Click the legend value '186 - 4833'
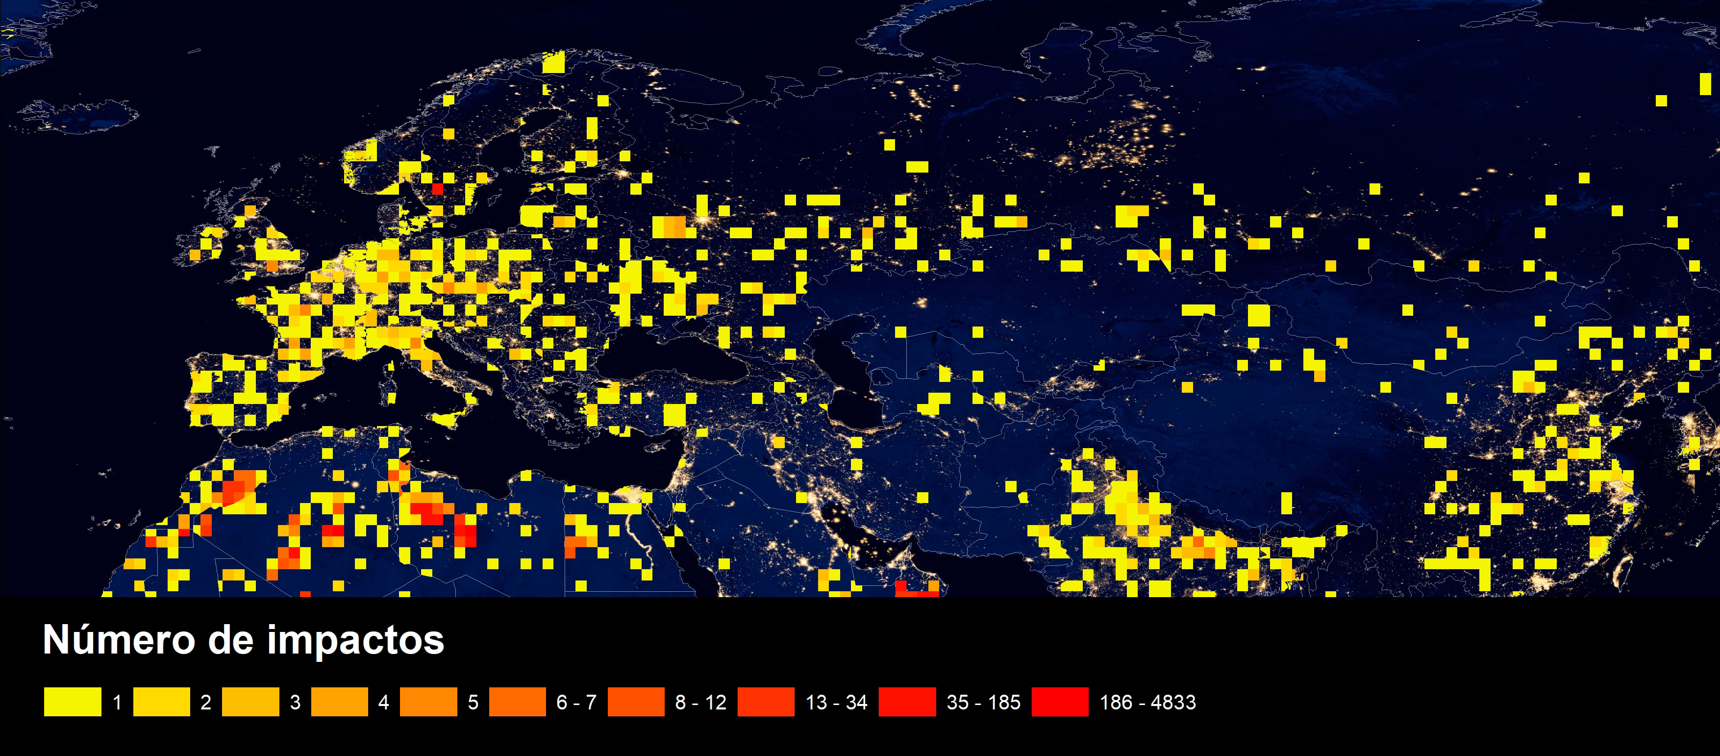The width and height of the screenshot is (1720, 756). (1148, 703)
